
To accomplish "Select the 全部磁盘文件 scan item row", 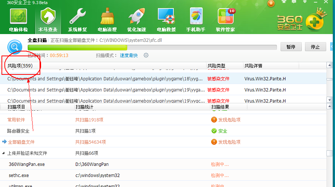I will 21,142.
